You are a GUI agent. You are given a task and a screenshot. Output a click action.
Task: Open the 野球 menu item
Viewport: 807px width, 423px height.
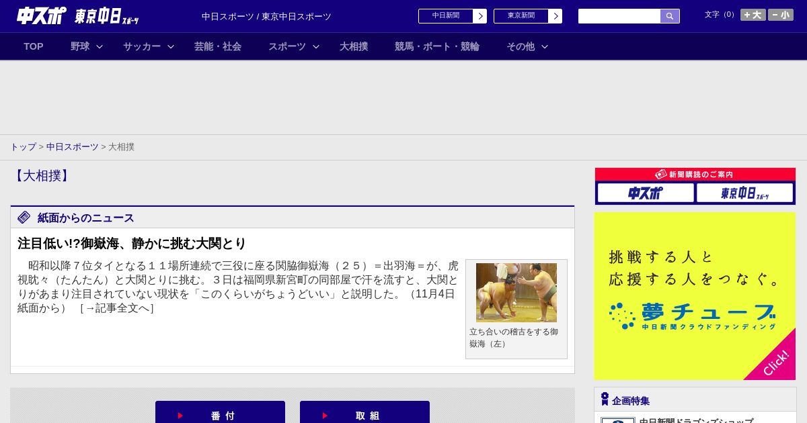pos(80,46)
